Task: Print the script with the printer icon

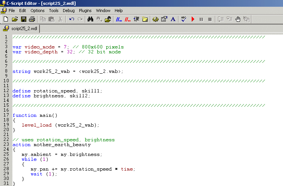Action: 32,19
